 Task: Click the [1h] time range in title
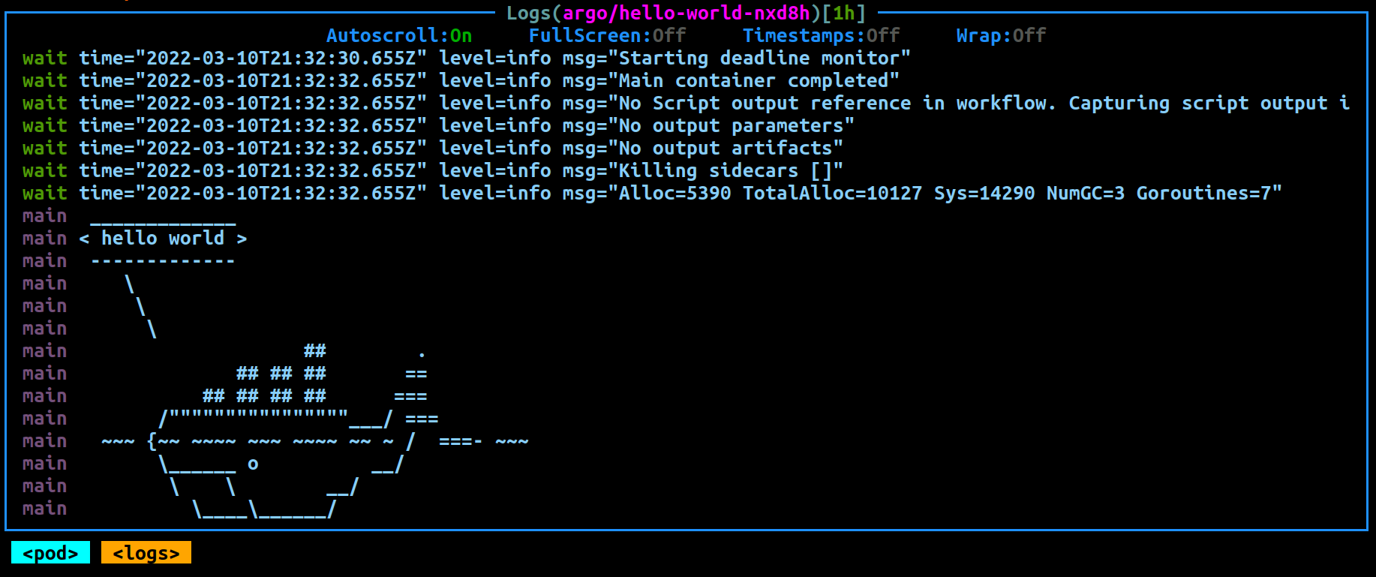(x=844, y=13)
